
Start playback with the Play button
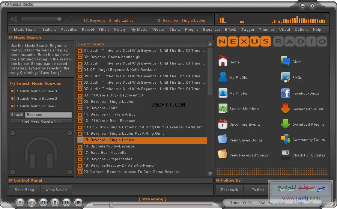[32, 202]
